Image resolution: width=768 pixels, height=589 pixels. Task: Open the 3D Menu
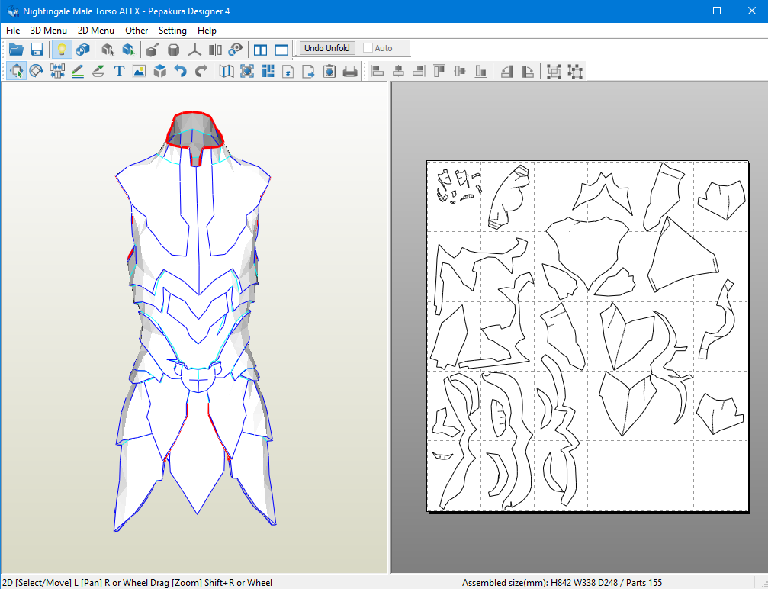49,31
